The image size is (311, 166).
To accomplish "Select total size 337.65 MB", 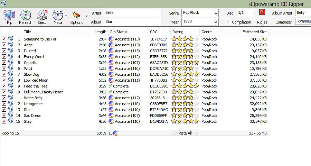I will tap(258, 133).
